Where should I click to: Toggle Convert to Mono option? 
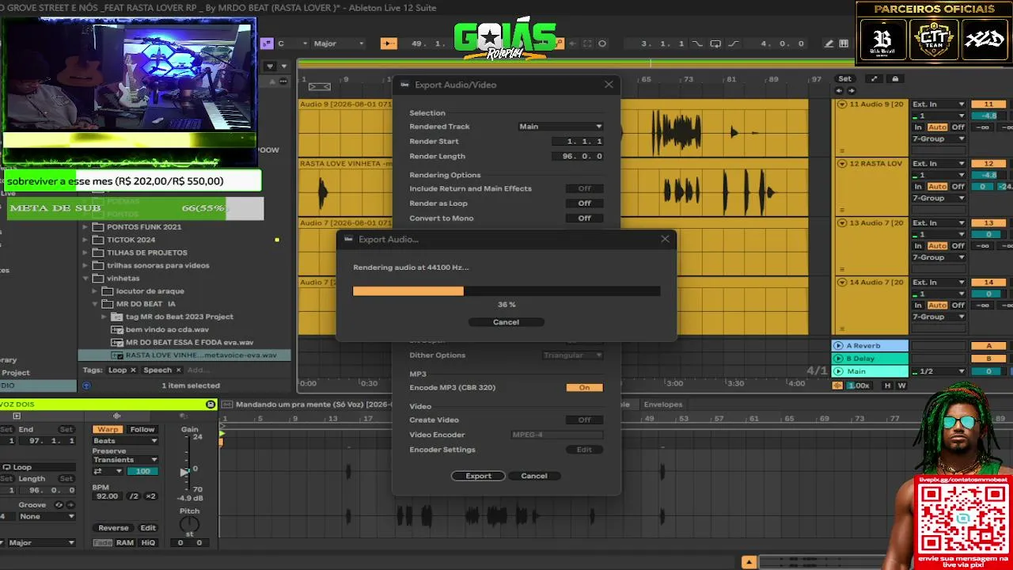coord(584,218)
